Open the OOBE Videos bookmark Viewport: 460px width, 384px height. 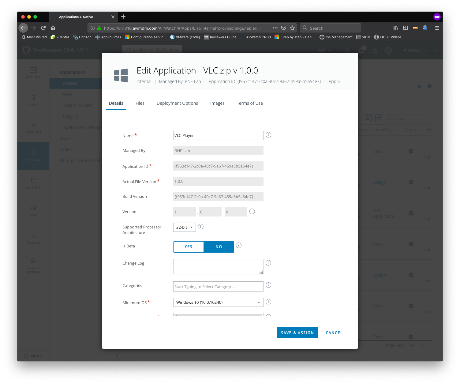point(388,37)
